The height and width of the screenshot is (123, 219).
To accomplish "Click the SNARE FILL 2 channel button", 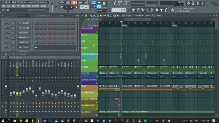I will 24,38.
